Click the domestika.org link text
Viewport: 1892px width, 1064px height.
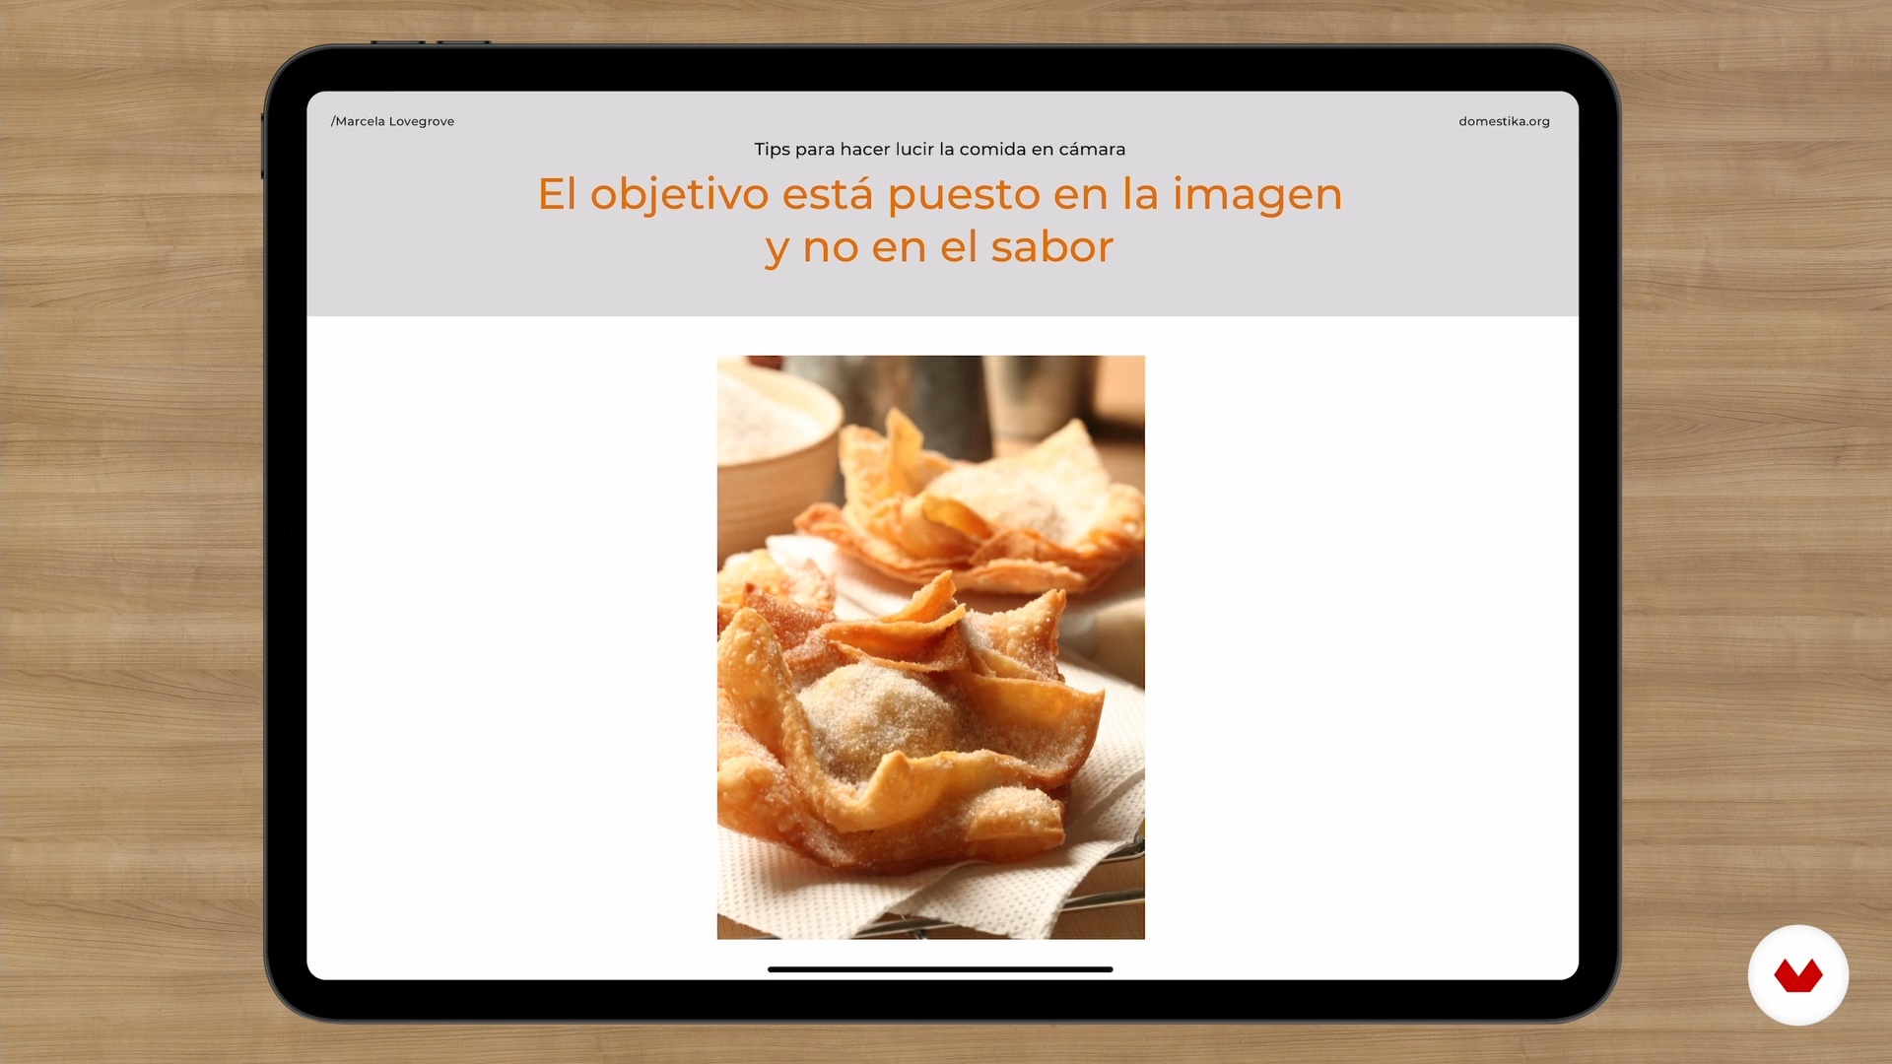[1504, 121]
